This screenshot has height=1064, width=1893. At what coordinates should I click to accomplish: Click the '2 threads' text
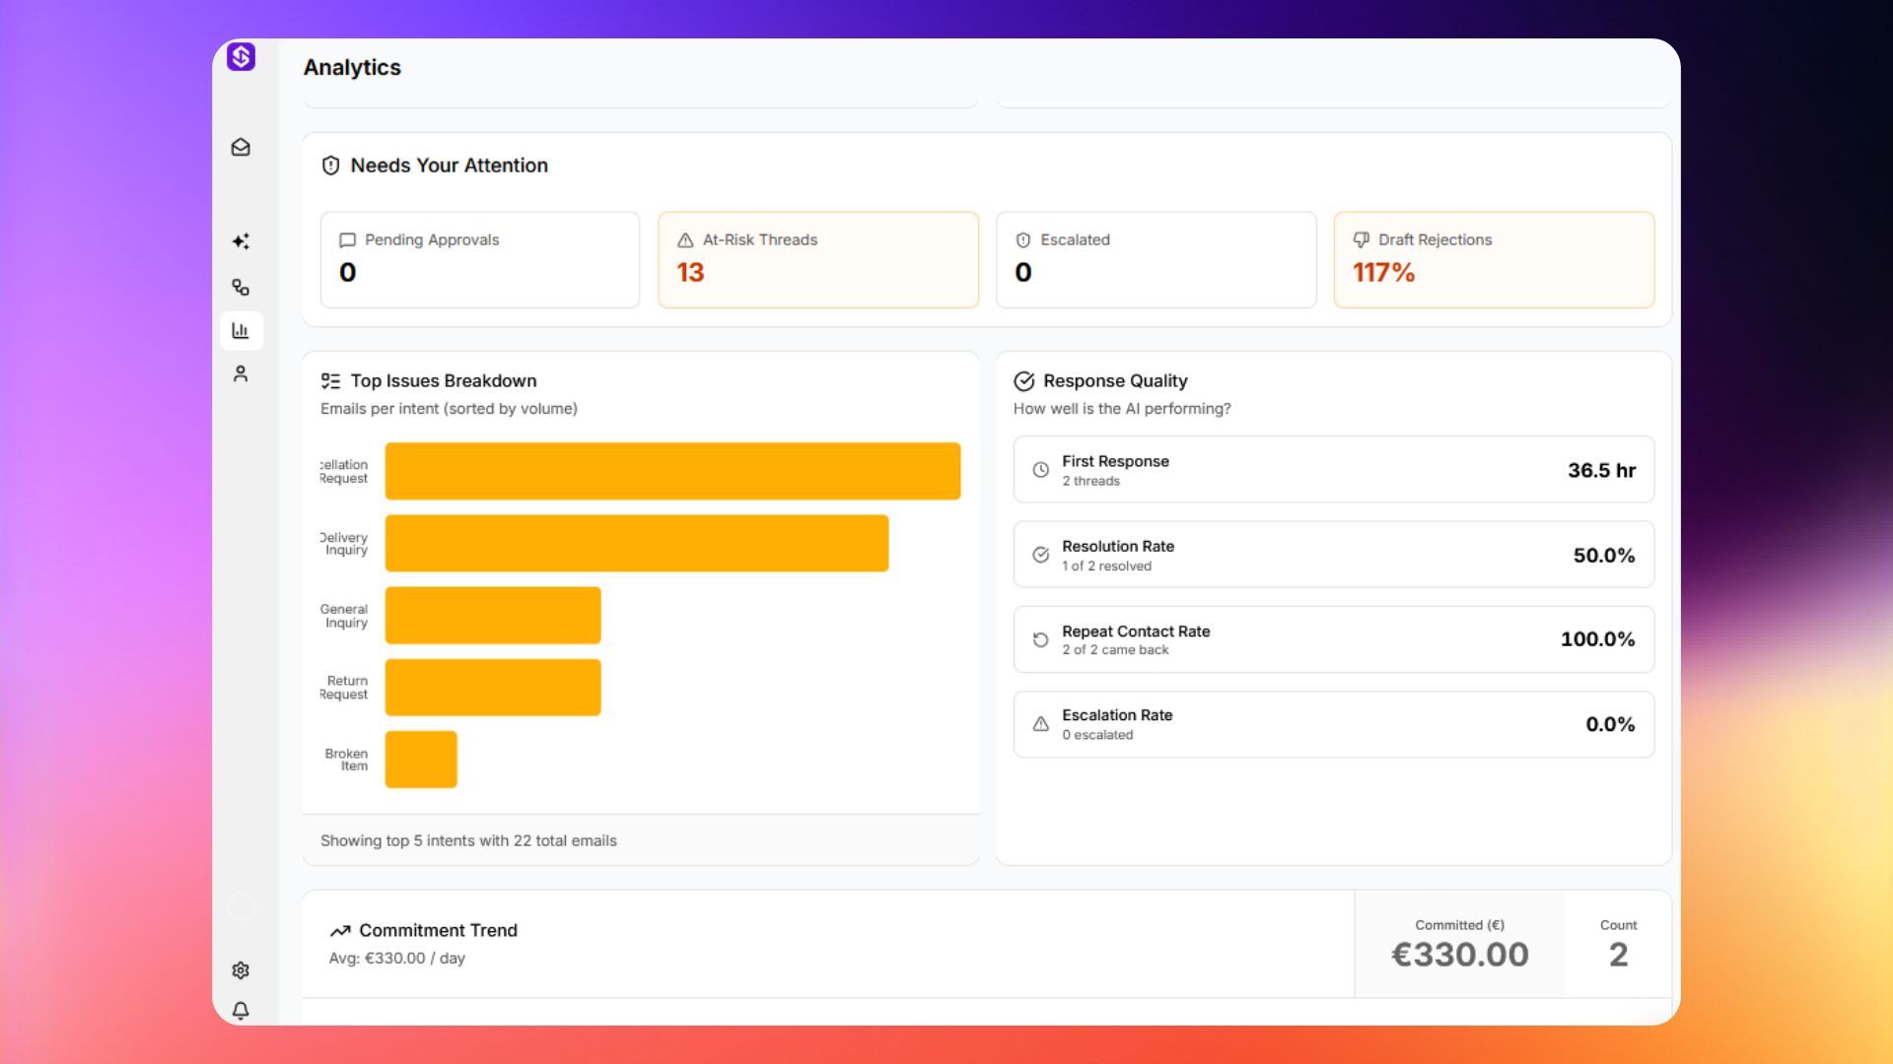click(x=1090, y=482)
